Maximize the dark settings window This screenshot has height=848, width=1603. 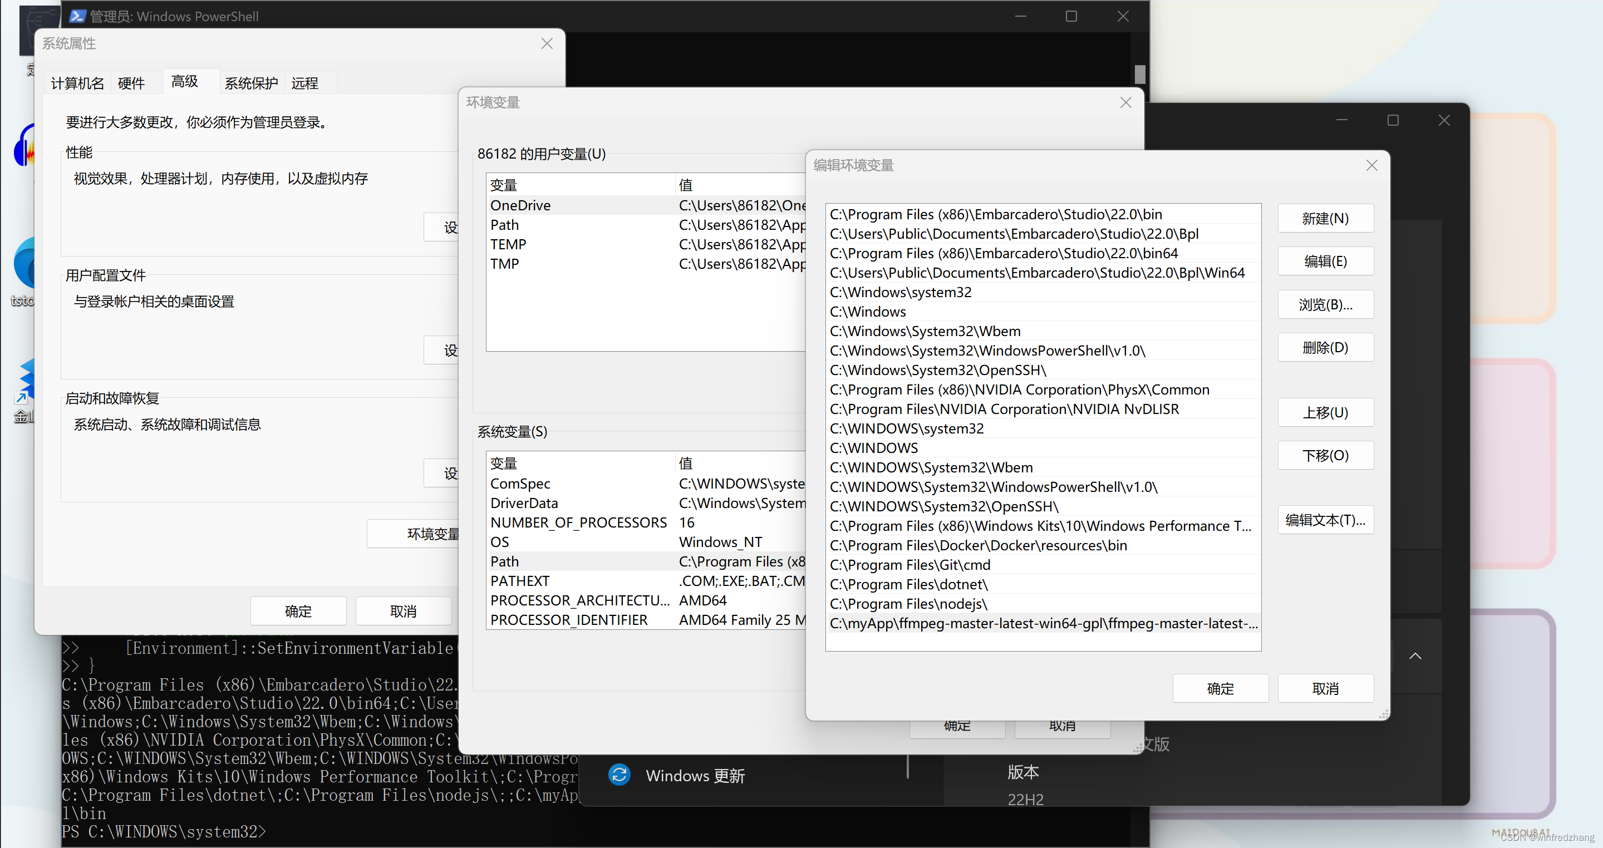(x=1393, y=120)
